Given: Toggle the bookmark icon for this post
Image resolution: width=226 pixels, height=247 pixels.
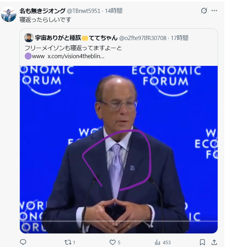Looking at the screenshot, I should click(202, 242).
